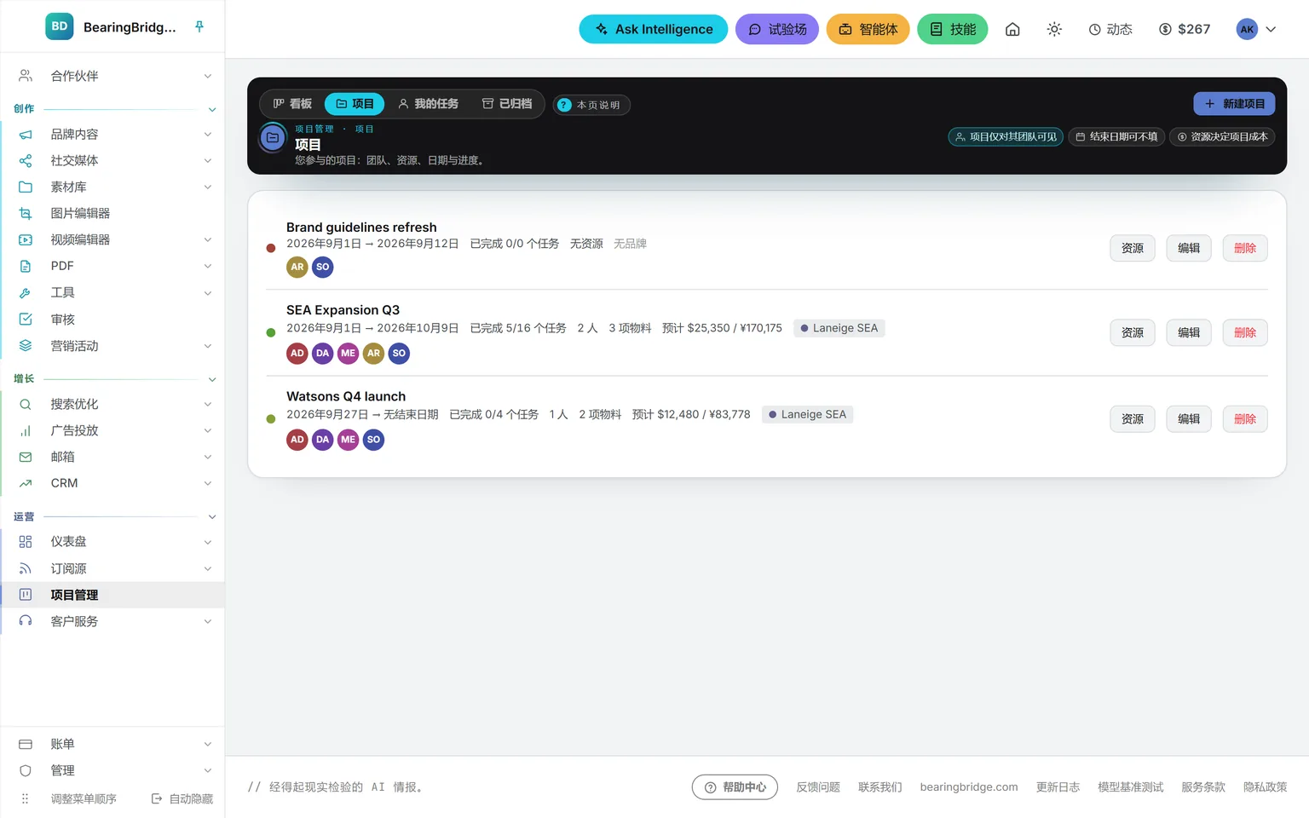Click the $267 credits balance
Image resolution: width=1309 pixels, height=818 pixels.
coord(1185,29)
